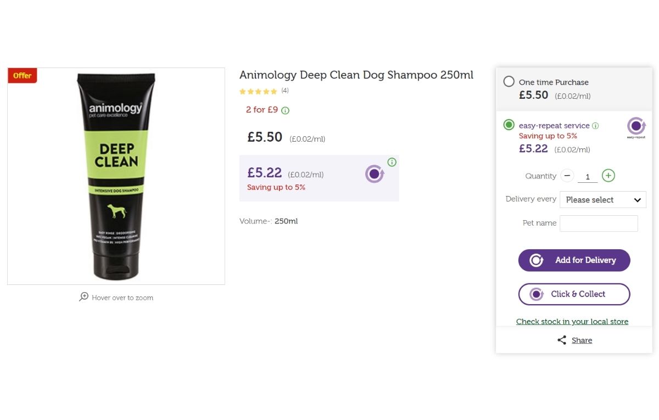
Task: Click the red Offer badge on the product image
Action: [23, 76]
